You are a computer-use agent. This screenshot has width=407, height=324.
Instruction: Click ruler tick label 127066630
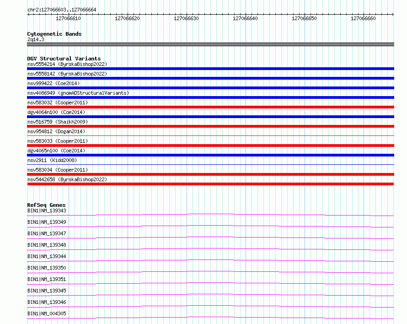pyautogui.click(x=186, y=18)
